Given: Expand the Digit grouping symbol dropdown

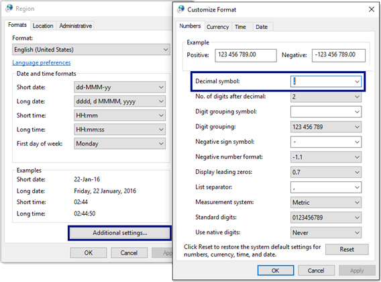Looking at the screenshot, I should point(326,111).
